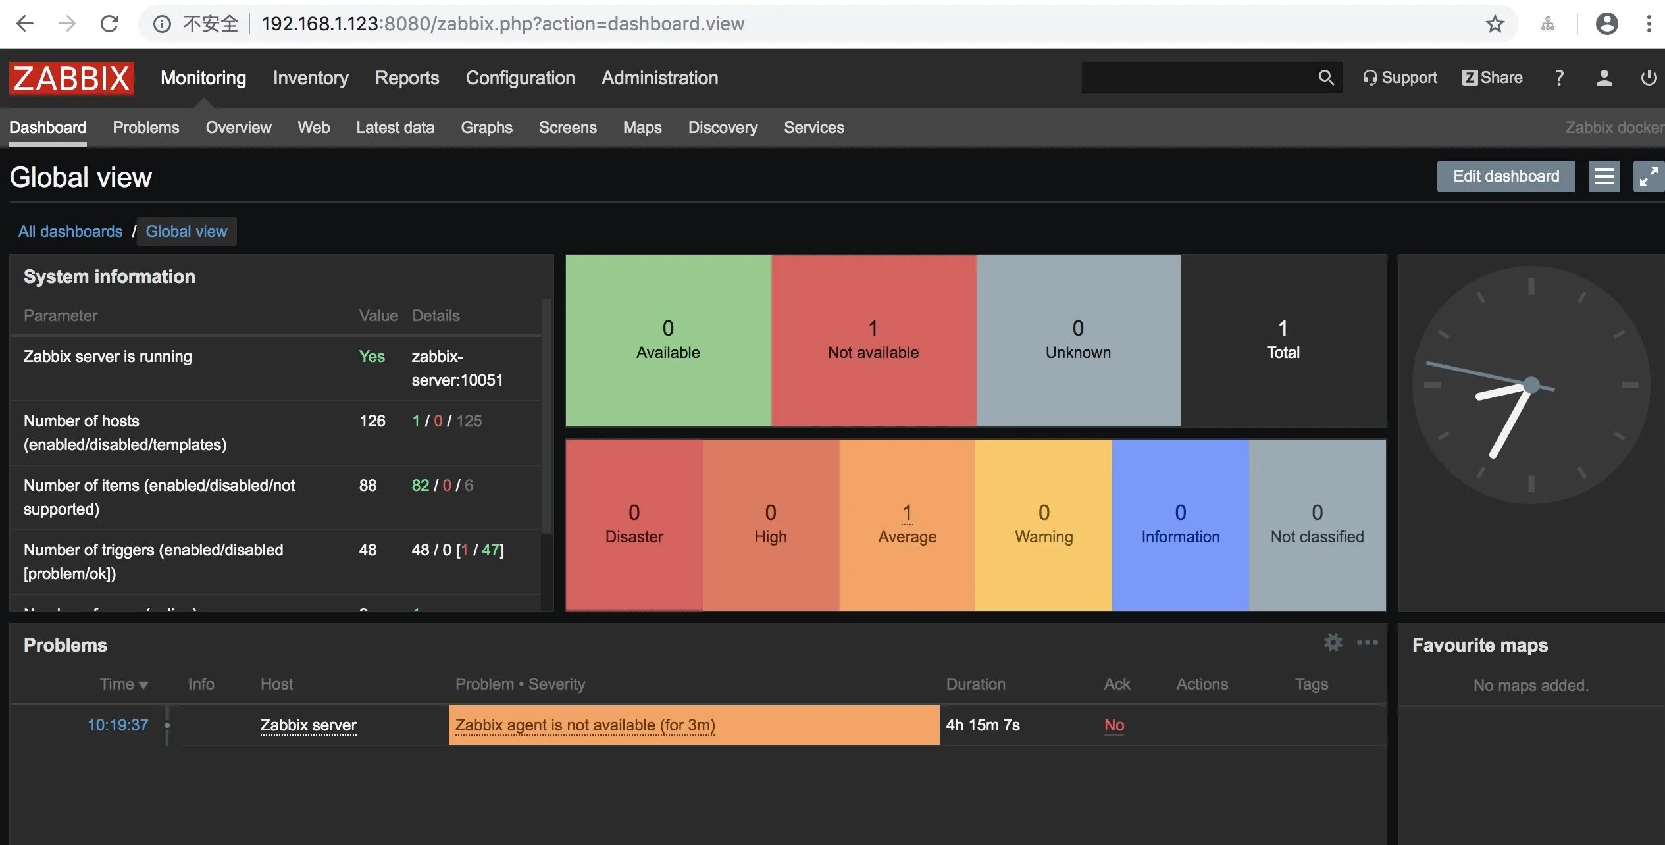Click the Zabbix logo
This screenshot has height=845, width=1665.
pos(71,78)
